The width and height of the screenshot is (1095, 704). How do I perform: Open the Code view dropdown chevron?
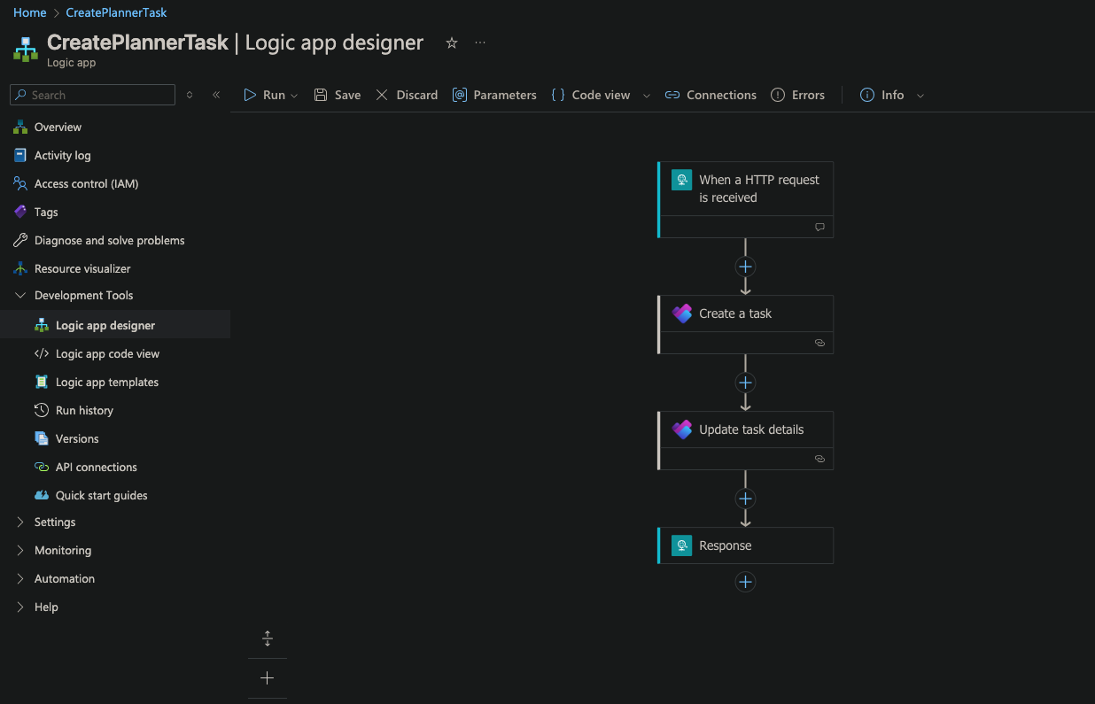click(647, 96)
